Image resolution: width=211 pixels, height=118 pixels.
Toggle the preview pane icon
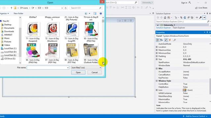pyautogui.click(x=95, y=13)
